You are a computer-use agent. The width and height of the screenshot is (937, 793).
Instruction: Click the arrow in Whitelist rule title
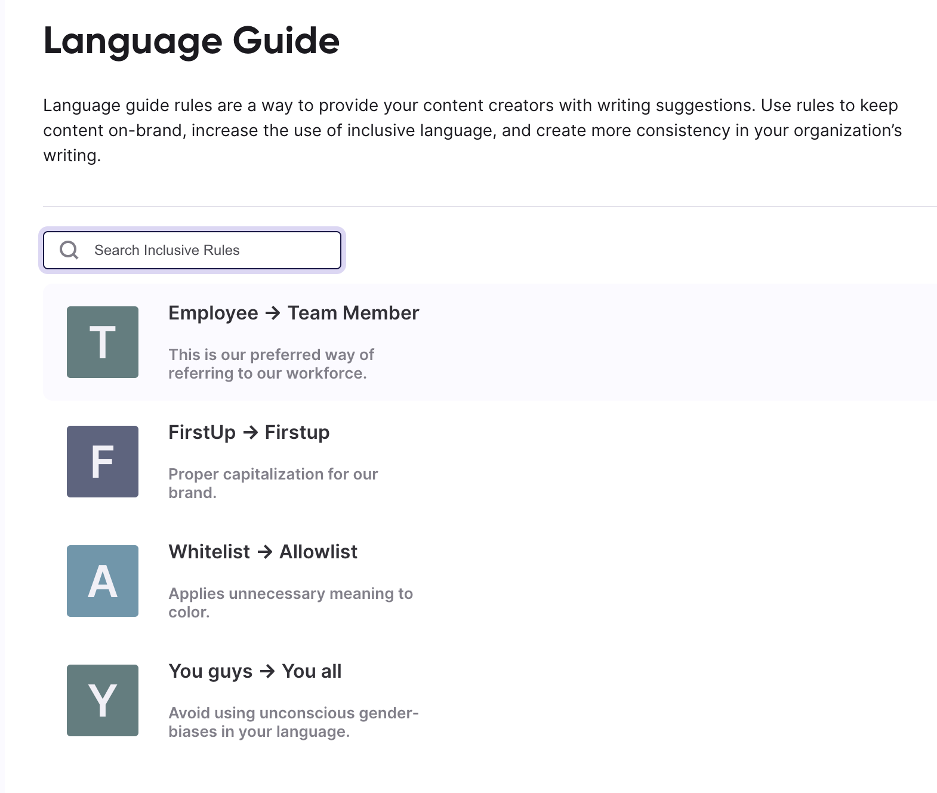265,552
